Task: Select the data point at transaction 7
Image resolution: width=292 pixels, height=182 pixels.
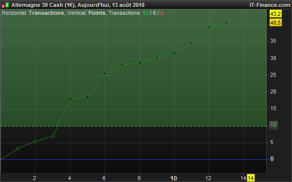Action: (x=122, y=64)
